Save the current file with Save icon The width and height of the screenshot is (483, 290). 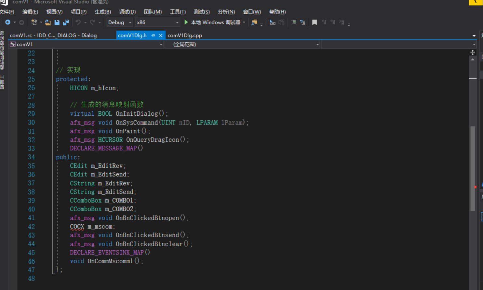[x=57, y=22]
